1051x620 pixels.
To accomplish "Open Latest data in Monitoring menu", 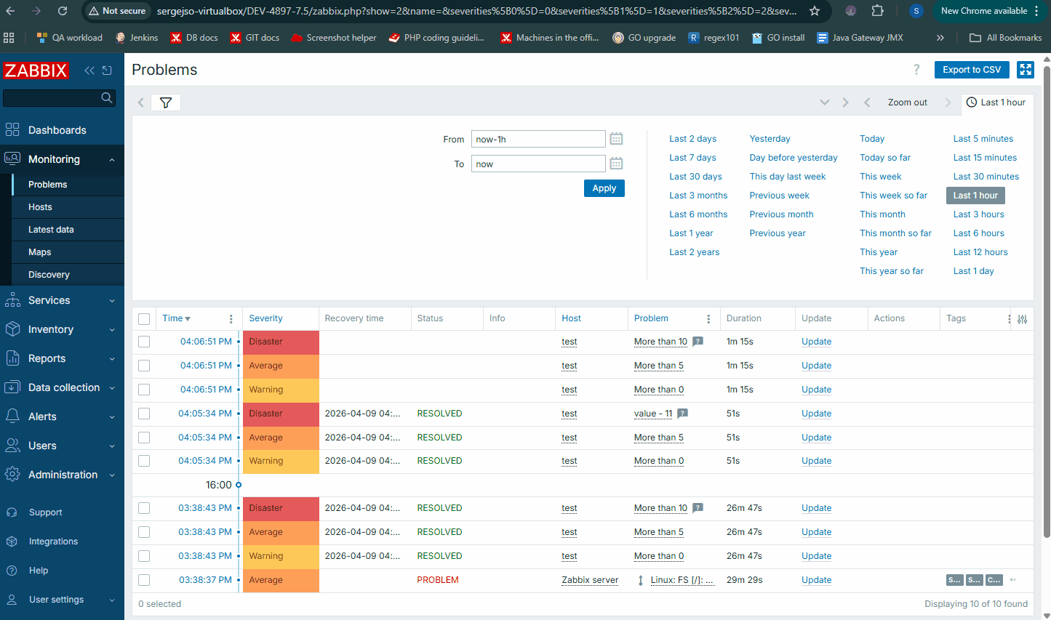I will [x=51, y=230].
